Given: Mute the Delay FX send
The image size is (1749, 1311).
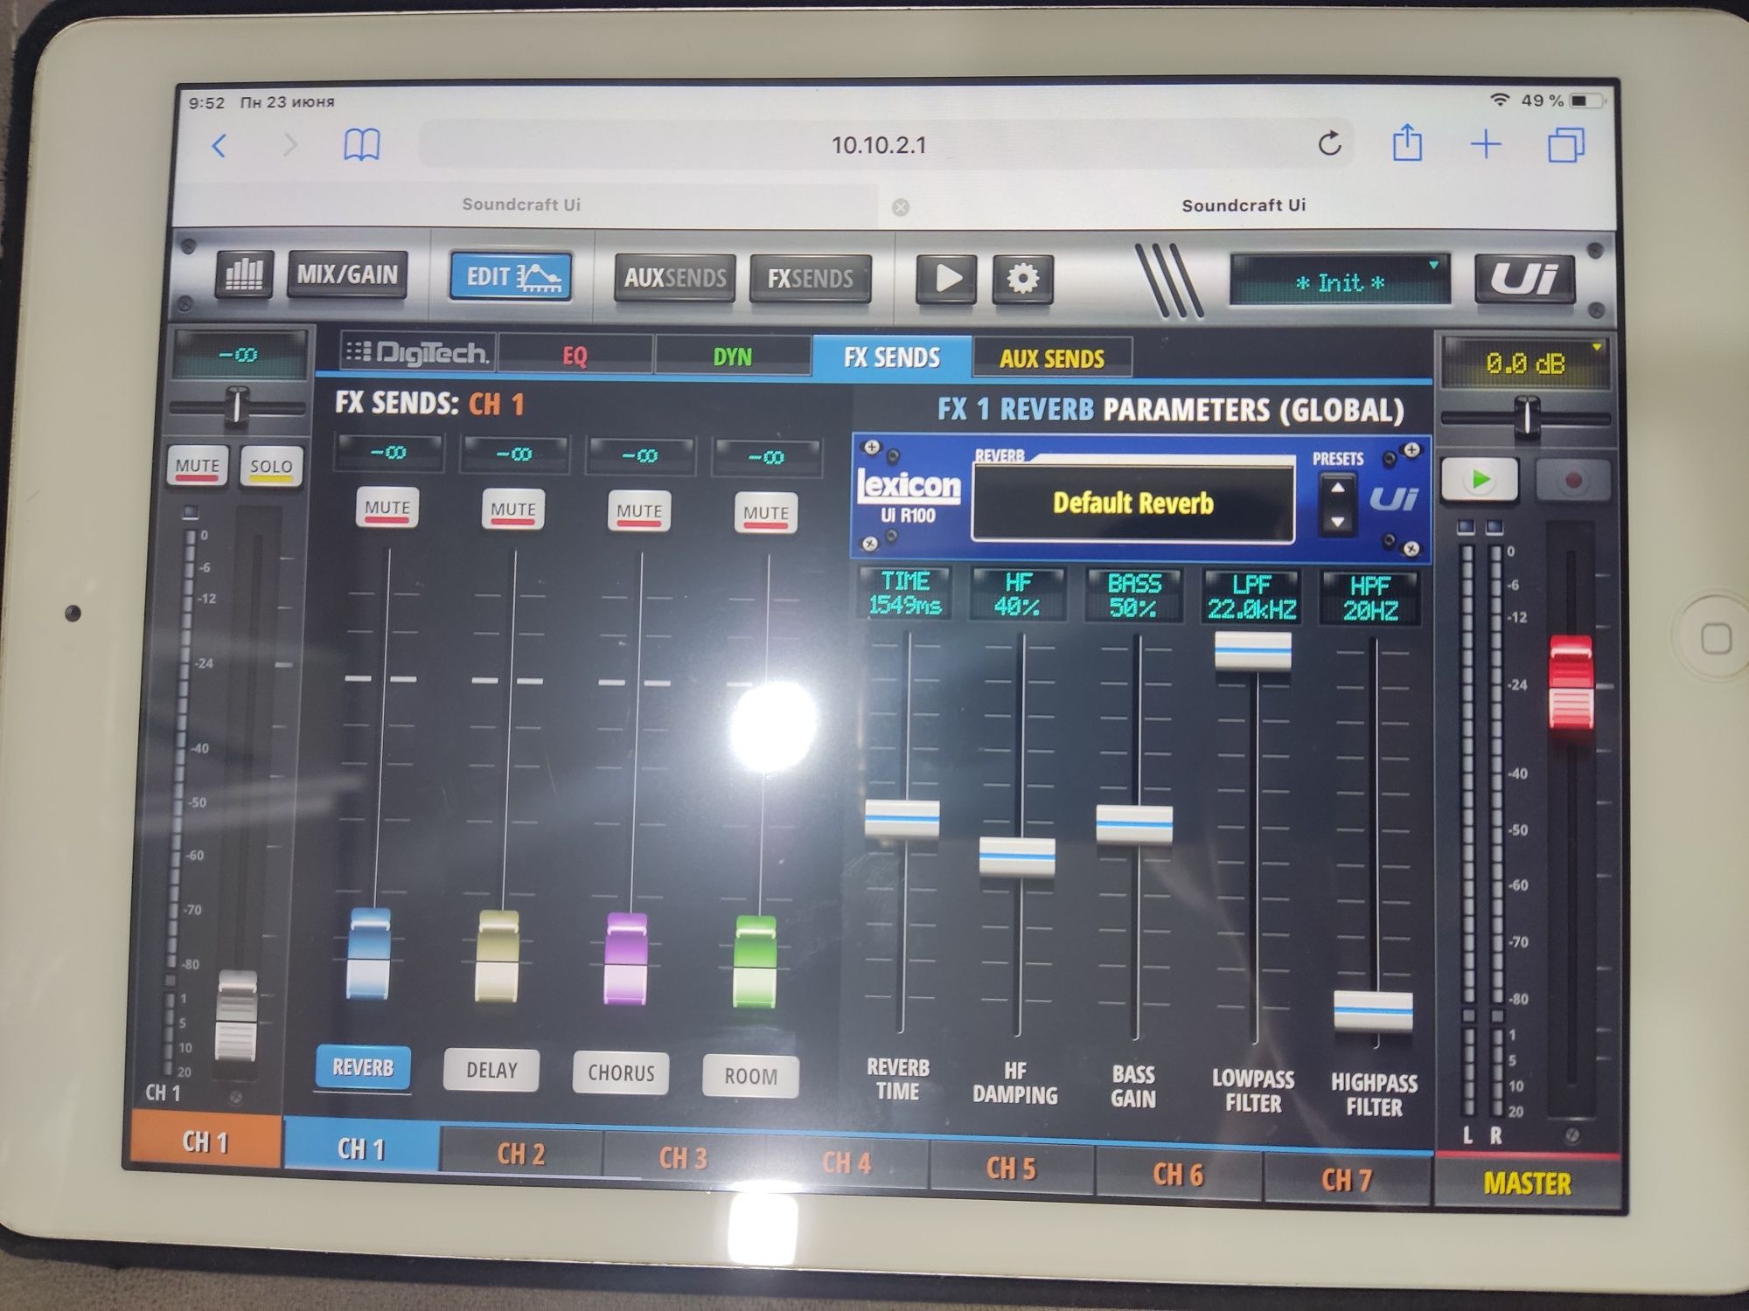Looking at the screenshot, I should click(512, 510).
